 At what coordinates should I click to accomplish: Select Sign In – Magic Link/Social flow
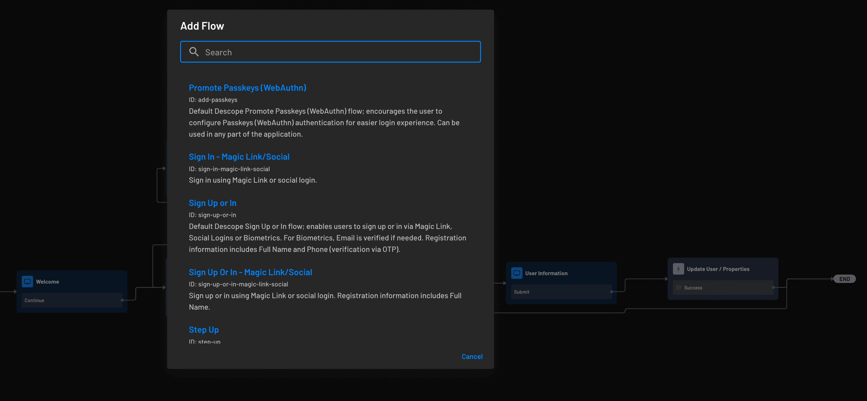point(239,156)
